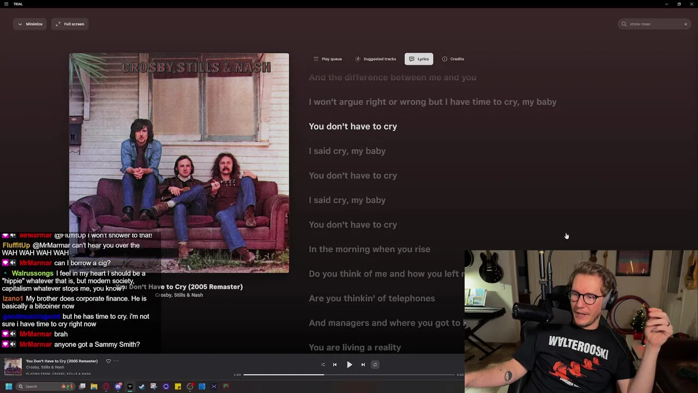Jump to lyric 'You are living a reality'

coord(355,348)
